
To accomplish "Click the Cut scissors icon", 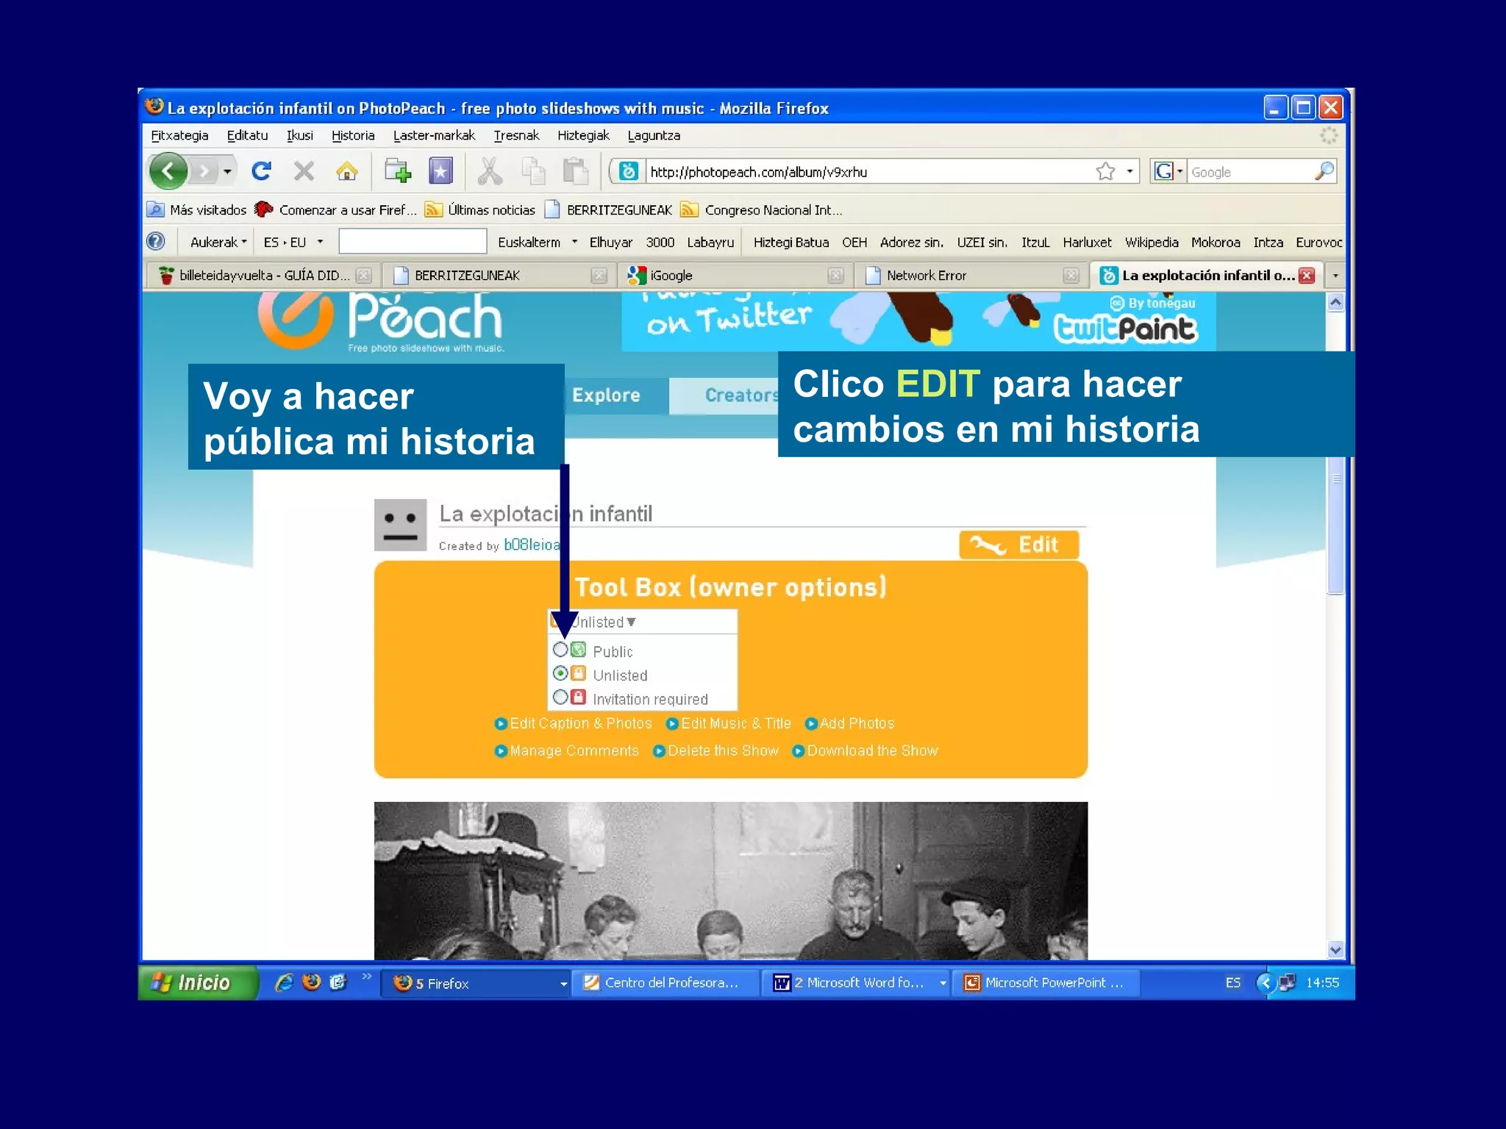I will pos(490,171).
